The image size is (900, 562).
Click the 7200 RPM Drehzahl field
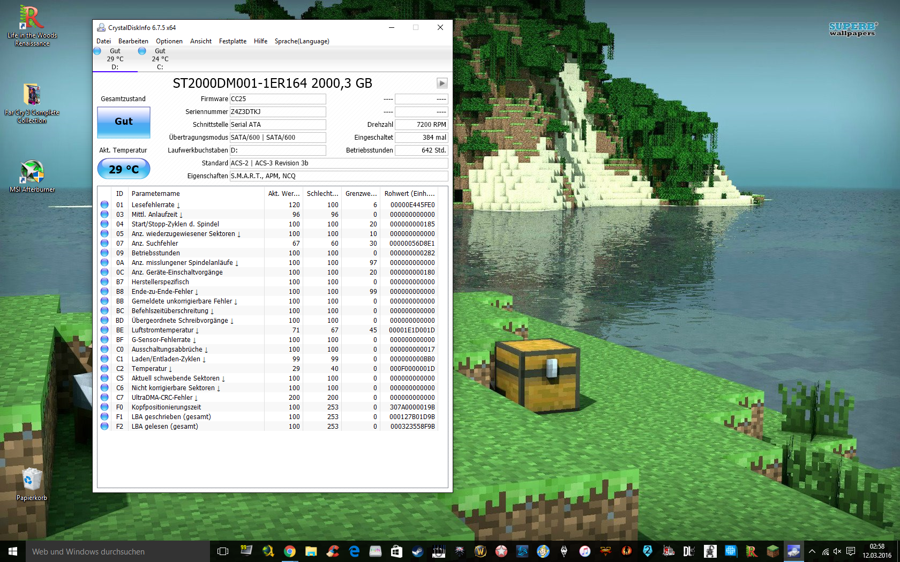421,125
